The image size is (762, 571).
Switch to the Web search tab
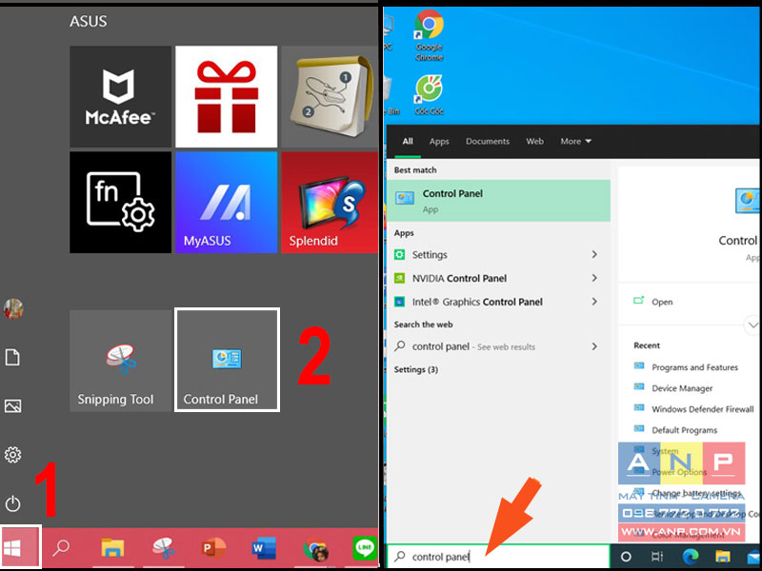(x=534, y=141)
